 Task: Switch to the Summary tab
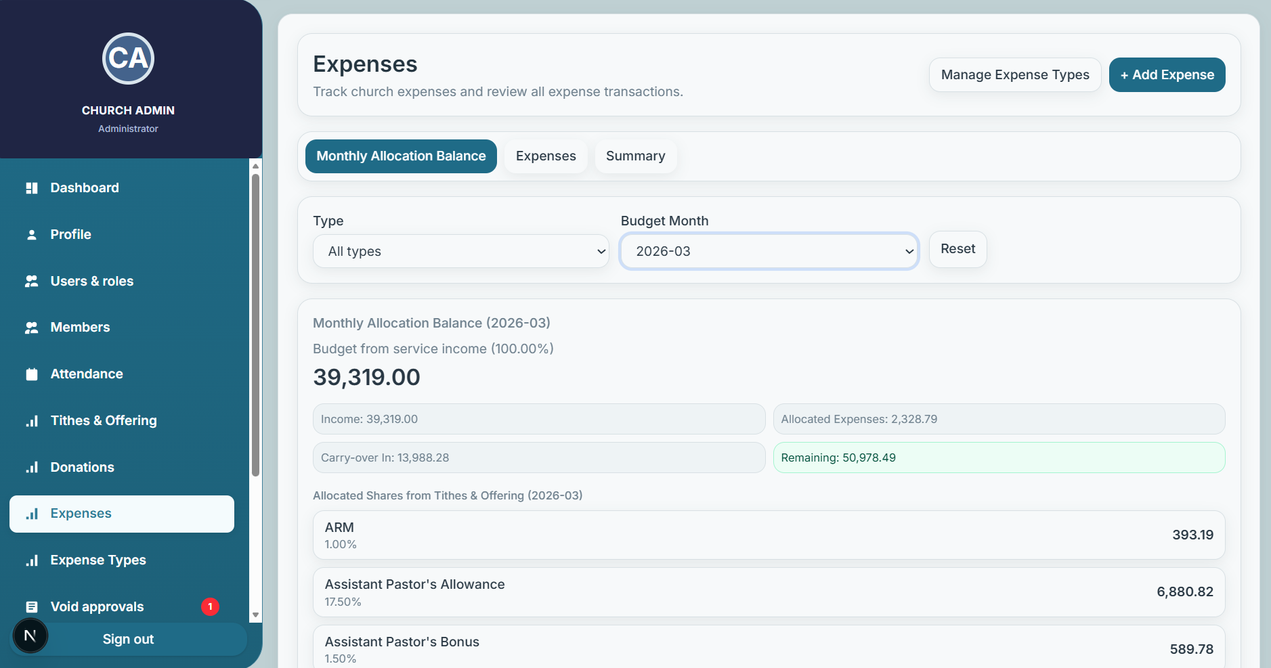635,156
